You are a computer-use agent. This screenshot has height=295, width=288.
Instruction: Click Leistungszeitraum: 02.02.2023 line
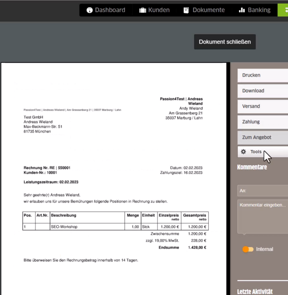(x=51, y=182)
